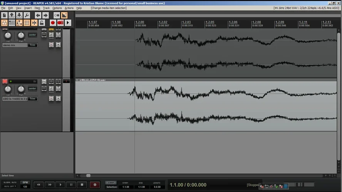The height and width of the screenshot is (192, 342).
Task: Click the Redo arrow in the toolbar
Action: (x=45, y=15)
